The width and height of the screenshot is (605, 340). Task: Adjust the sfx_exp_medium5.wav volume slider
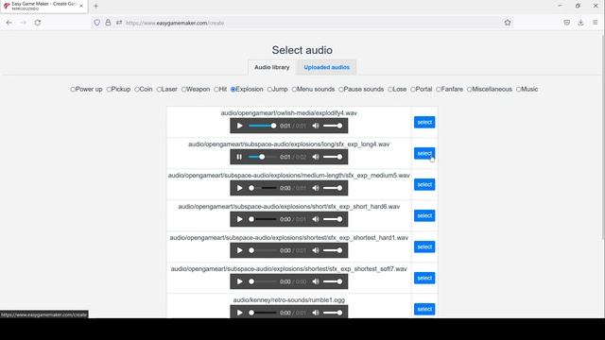point(333,188)
